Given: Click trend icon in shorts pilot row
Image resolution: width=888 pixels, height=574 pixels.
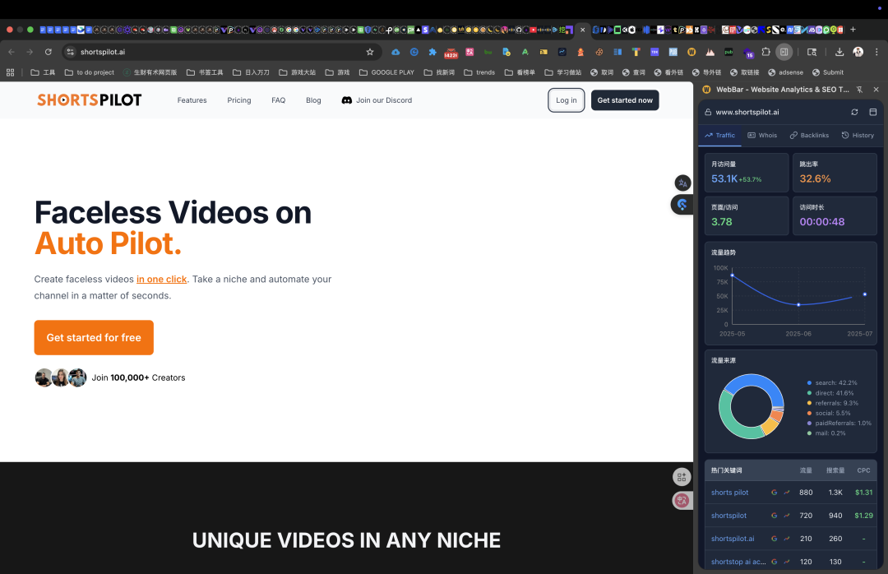Looking at the screenshot, I should click(787, 493).
